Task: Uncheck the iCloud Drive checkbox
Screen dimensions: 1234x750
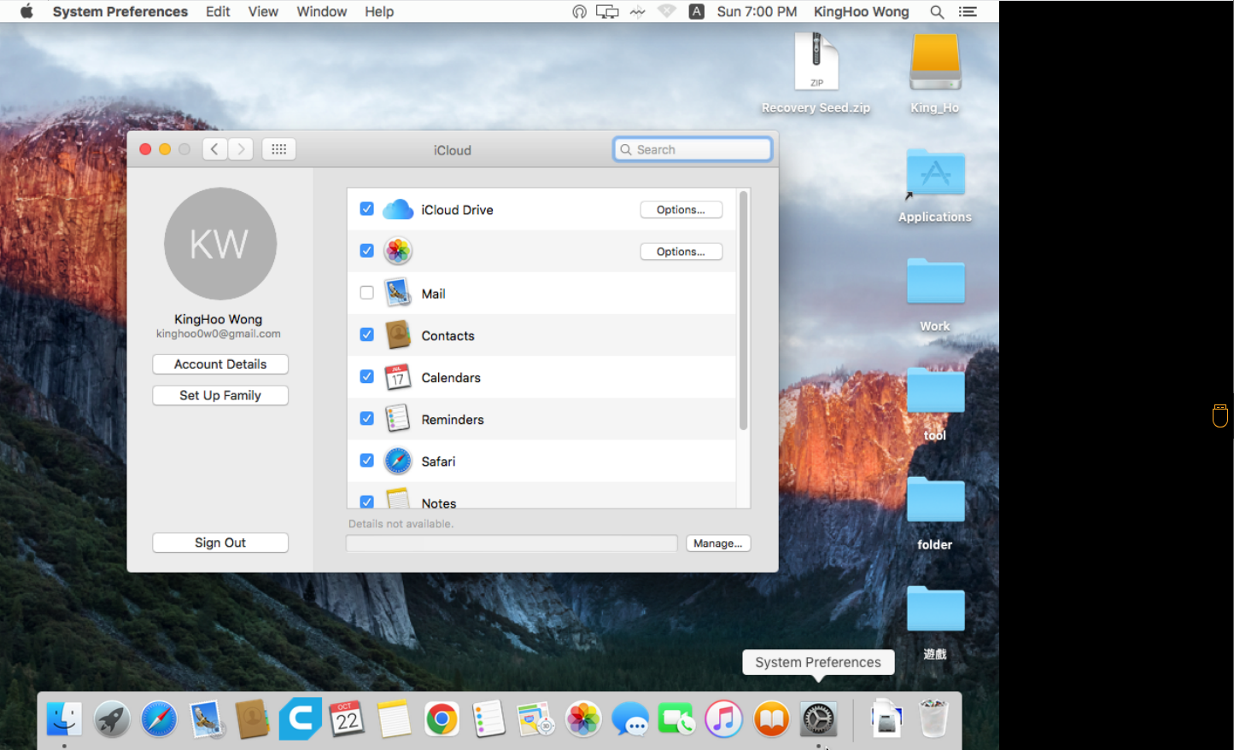Action: click(367, 209)
